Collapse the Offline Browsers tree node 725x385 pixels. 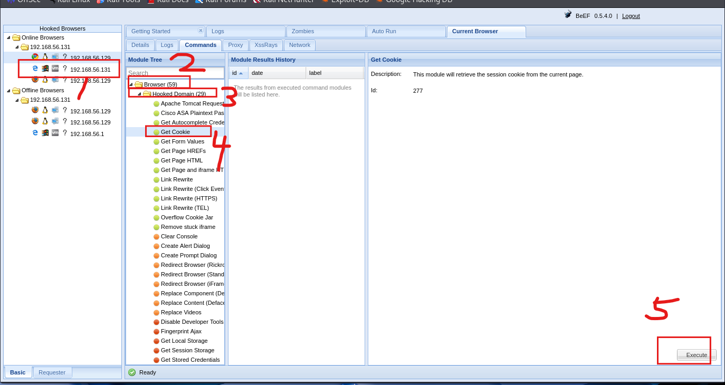pos(8,90)
